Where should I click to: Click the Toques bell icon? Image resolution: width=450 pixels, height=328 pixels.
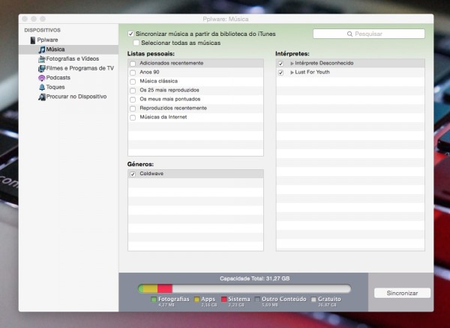point(42,87)
